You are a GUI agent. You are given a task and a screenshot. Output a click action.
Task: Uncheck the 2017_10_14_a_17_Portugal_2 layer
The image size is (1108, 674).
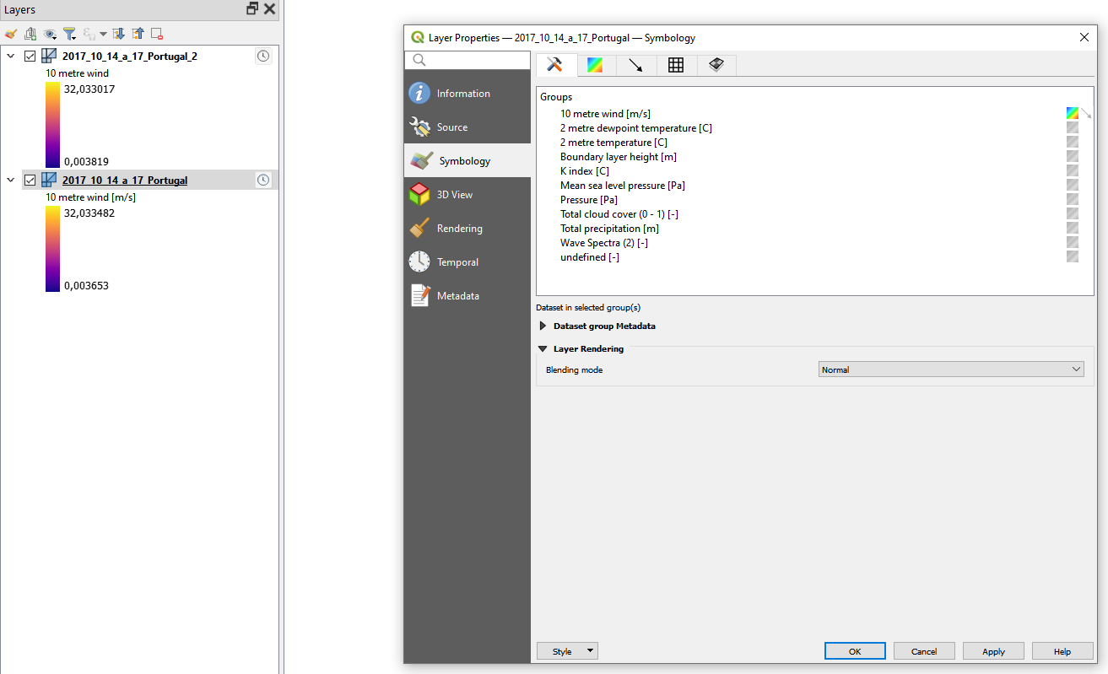pos(30,56)
